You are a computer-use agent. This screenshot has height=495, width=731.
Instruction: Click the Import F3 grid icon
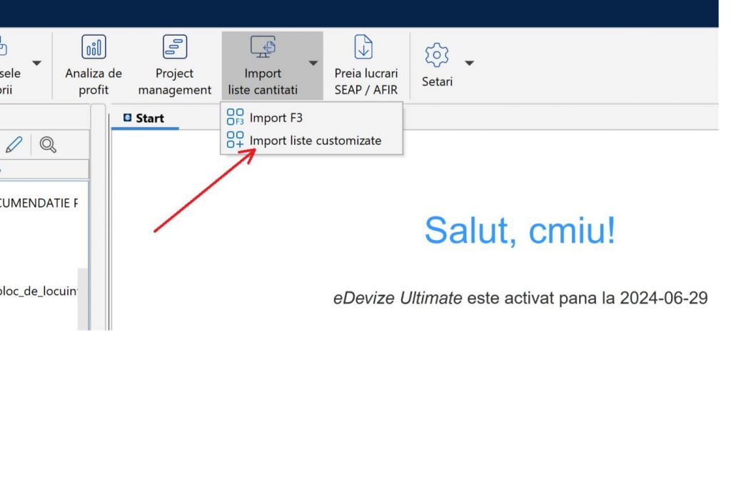[x=235, y=117]
